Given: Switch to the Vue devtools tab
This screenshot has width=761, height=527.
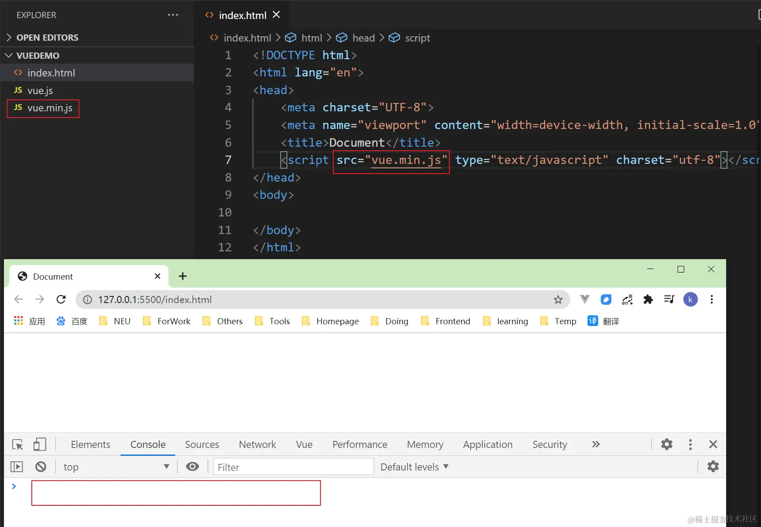Looking at the screenshot, I should (x=304, y=444).
